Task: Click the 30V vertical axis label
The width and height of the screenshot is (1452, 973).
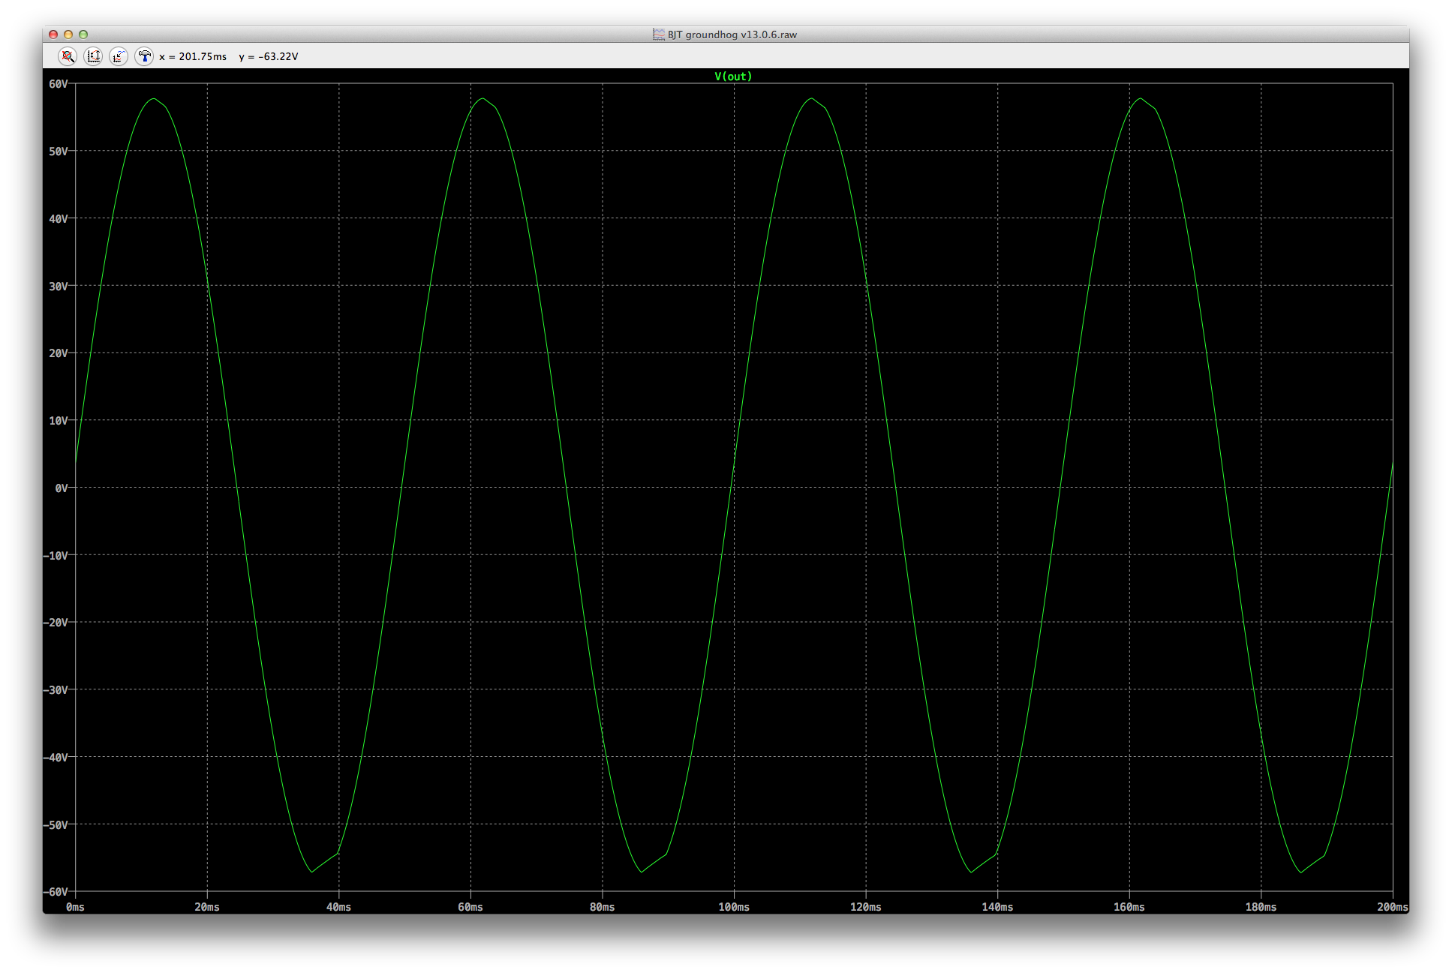Action: 59,287
